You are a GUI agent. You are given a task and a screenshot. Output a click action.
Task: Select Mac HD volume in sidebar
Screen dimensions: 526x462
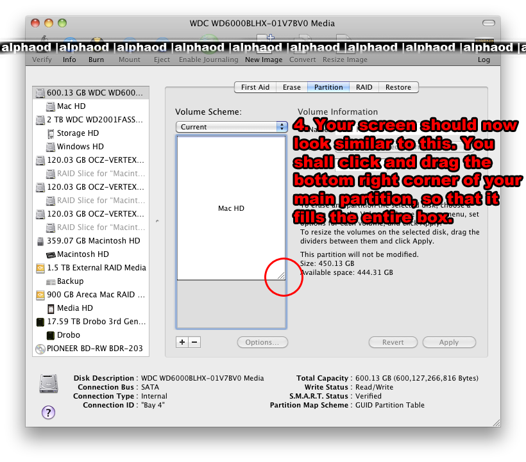pos(91,106)
